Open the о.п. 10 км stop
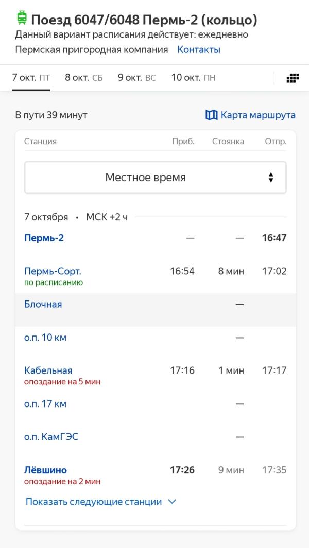309x548 pixels. click(x=45, y=338)
